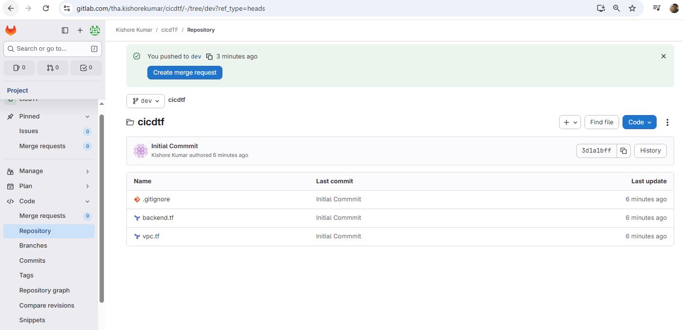Click the GitLab fox logo

pos(11,30)
